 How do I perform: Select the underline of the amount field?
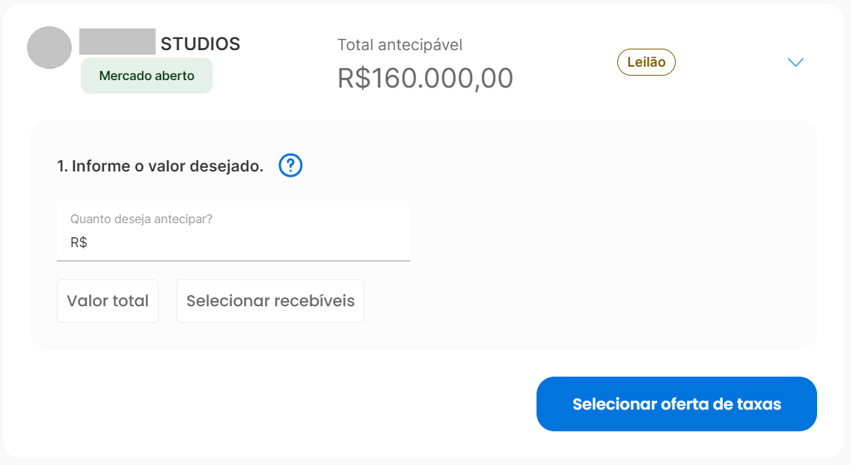[233, 261]
